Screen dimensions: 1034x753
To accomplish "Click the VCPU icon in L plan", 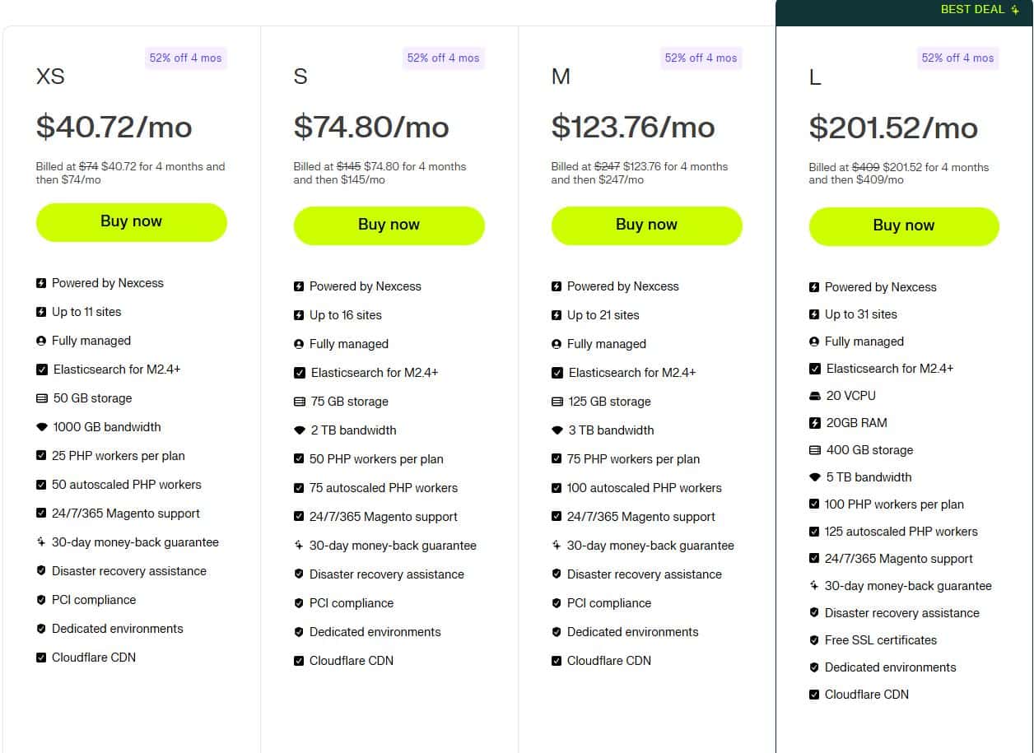I will [815, 396].
